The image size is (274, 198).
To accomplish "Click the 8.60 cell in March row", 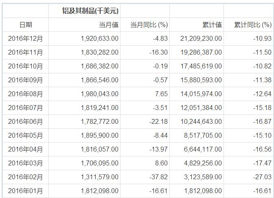I will [x=161, y=163].
